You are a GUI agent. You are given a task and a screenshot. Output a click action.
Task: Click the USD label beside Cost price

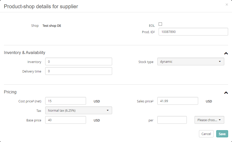tap(97, 101)
